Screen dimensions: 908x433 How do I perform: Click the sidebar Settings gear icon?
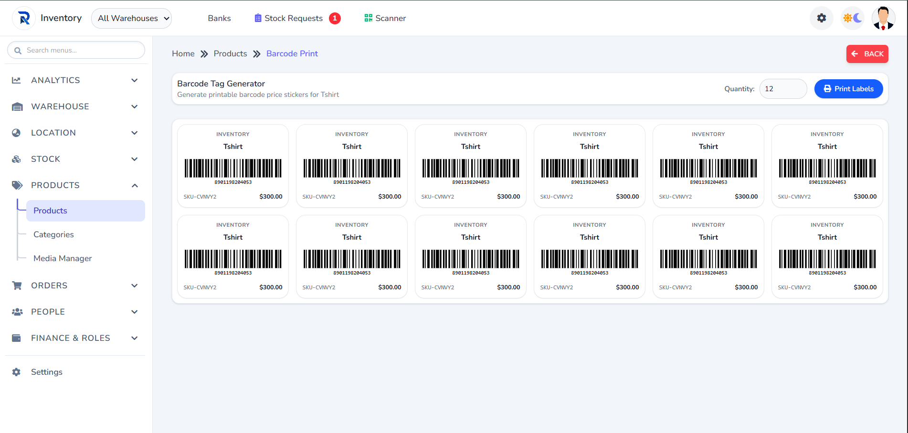[x=16, y=372]
